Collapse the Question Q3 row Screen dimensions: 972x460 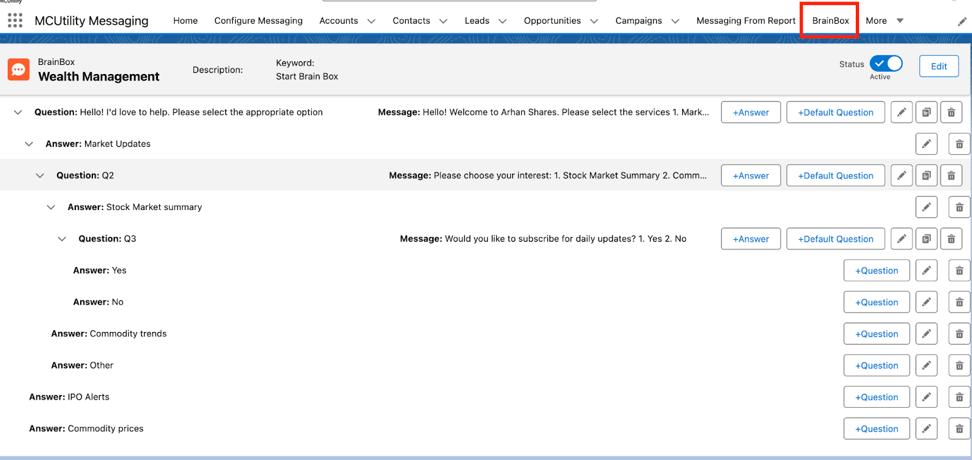(x=62, y=239)
